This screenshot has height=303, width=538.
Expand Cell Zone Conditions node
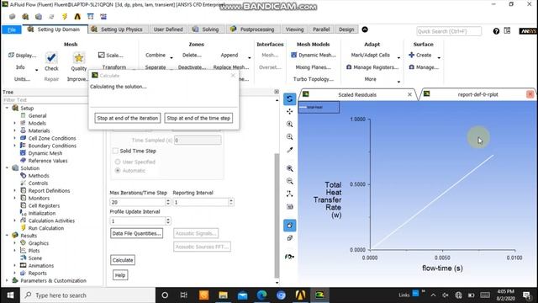(14, 138)
